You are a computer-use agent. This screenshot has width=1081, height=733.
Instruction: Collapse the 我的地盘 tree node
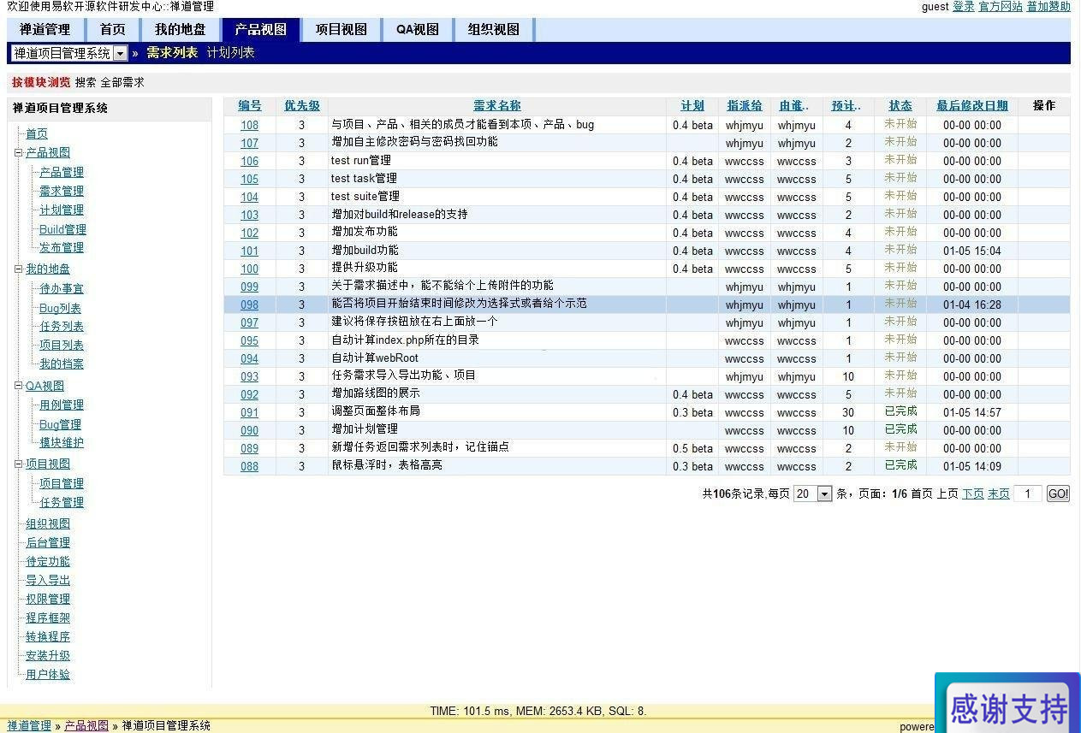point(19,269)
